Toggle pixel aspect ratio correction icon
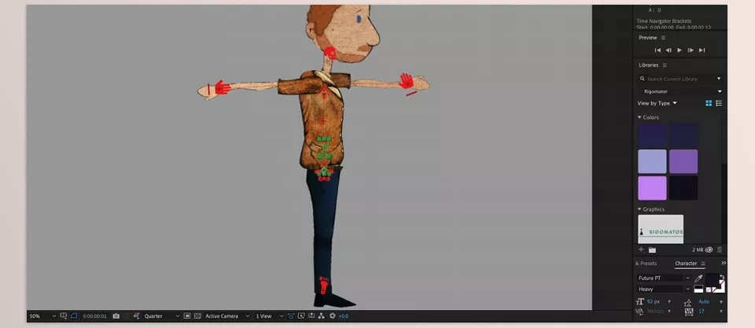The width and height of the screenshot is (755, 328). [x=291, y=316]
